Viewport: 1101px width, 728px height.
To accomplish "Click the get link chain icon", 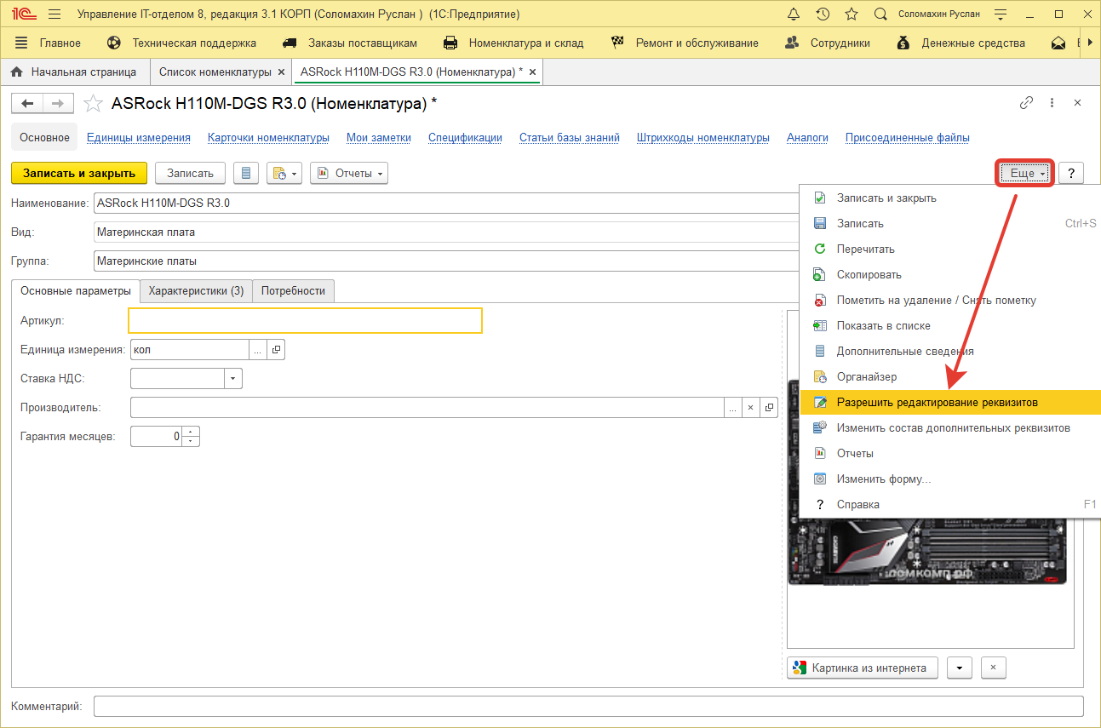I will tap(1026, 103).
